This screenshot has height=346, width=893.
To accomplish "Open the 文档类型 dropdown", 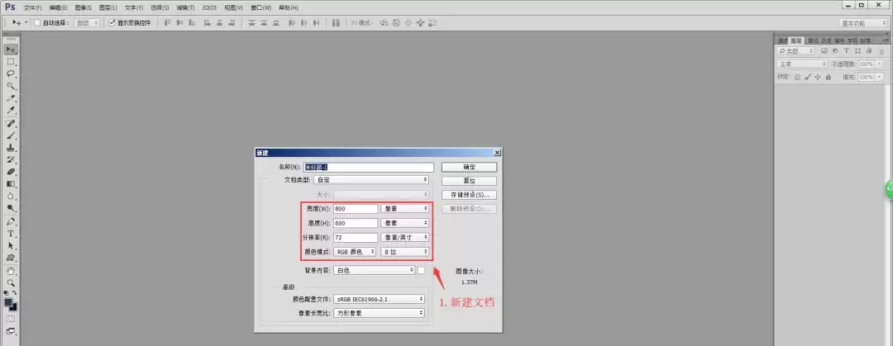I will tap(372, 180).
